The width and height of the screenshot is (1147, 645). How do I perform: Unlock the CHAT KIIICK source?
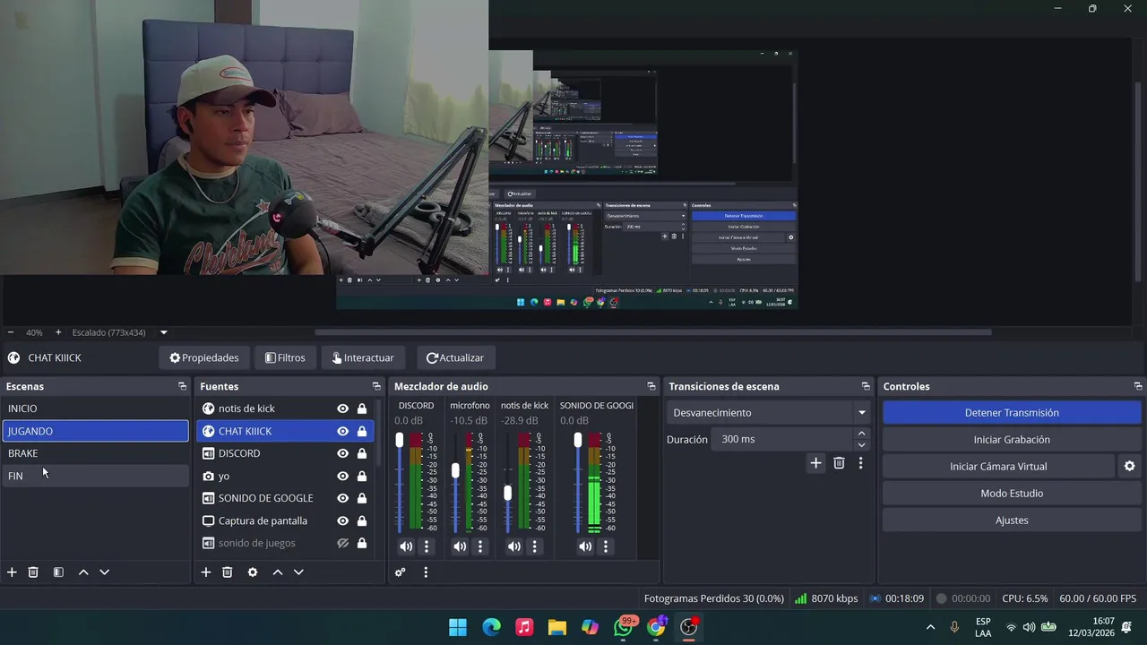(362, 431)
